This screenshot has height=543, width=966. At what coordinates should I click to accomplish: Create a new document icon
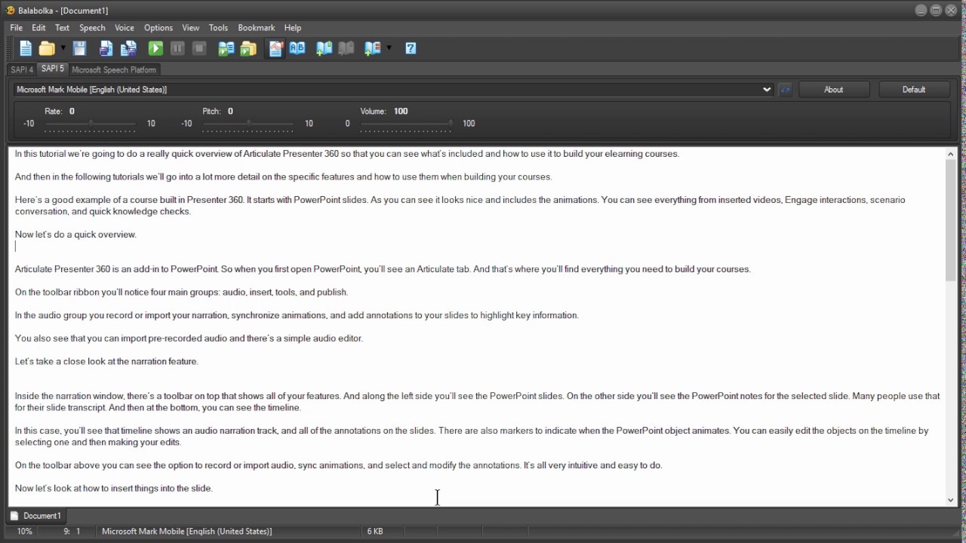point(26,48)
